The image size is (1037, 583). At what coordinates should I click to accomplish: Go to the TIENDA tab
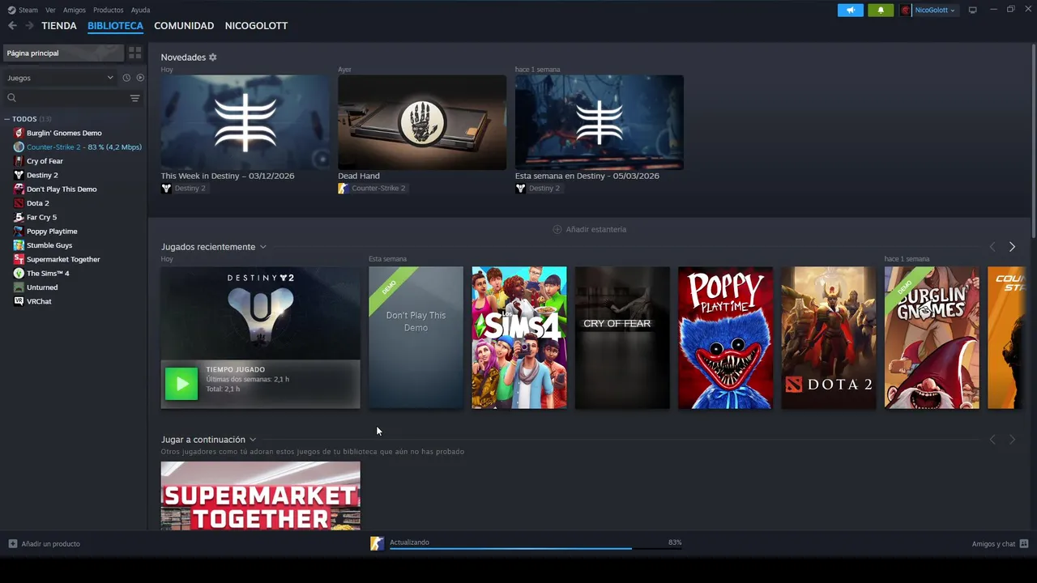[59, 26]
